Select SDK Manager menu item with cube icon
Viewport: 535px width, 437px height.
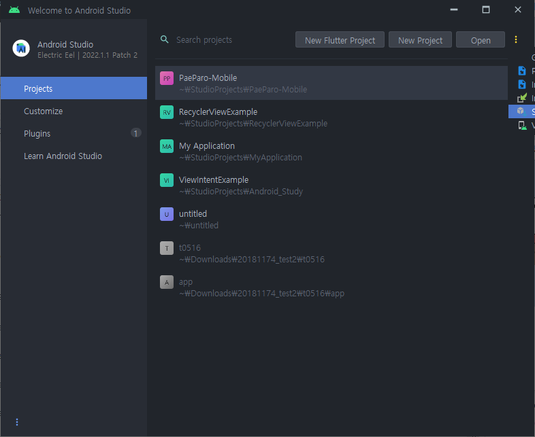coord(521,111)
